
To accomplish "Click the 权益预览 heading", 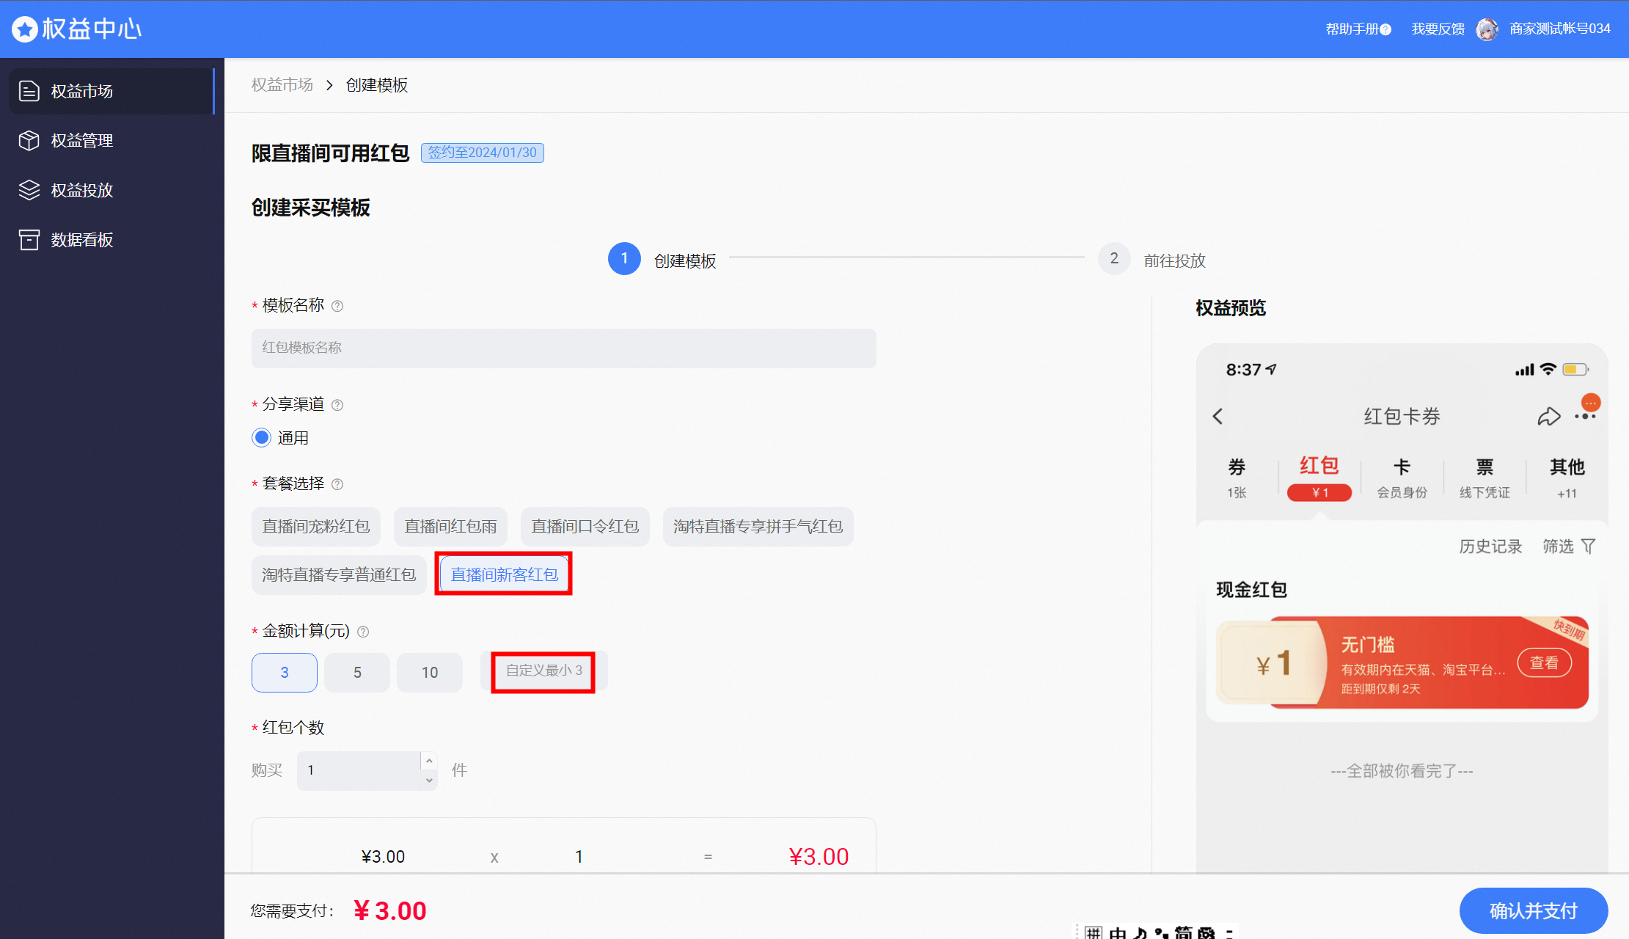I will 1230,308.
